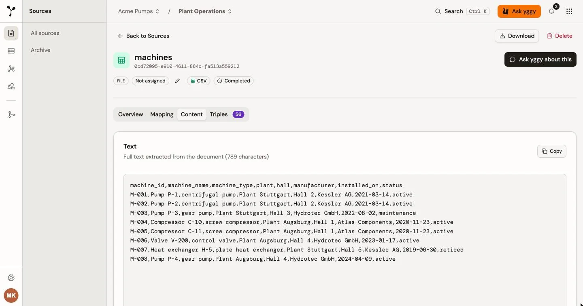
Task: Click the "Full text extracted" description
Action: 196,157
